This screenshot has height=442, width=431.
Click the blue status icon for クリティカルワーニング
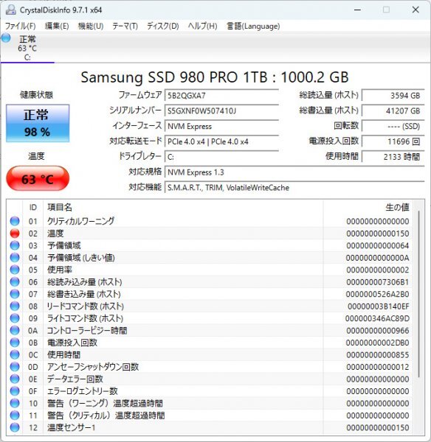(x=15, y=221)
